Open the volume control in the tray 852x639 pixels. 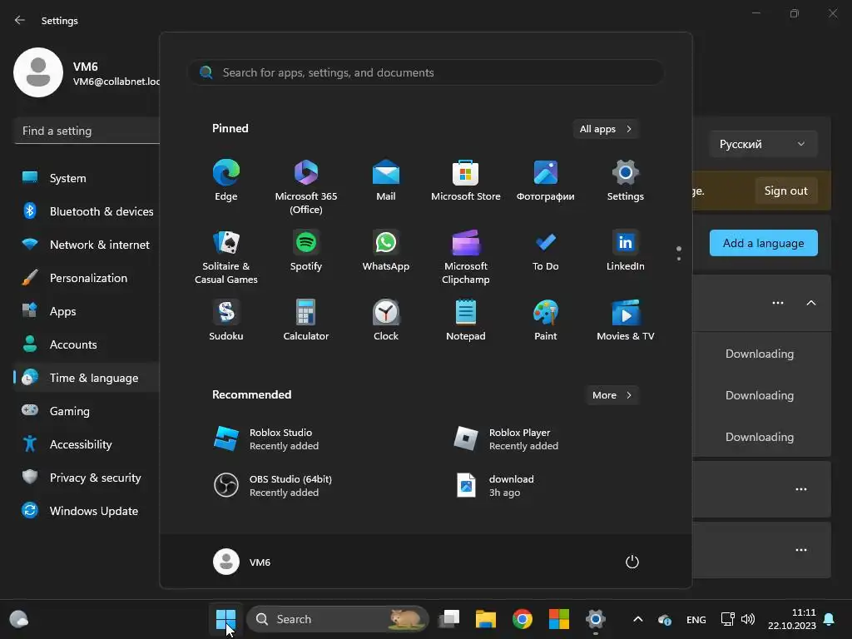pyautogui.click(x=748, y=619)
